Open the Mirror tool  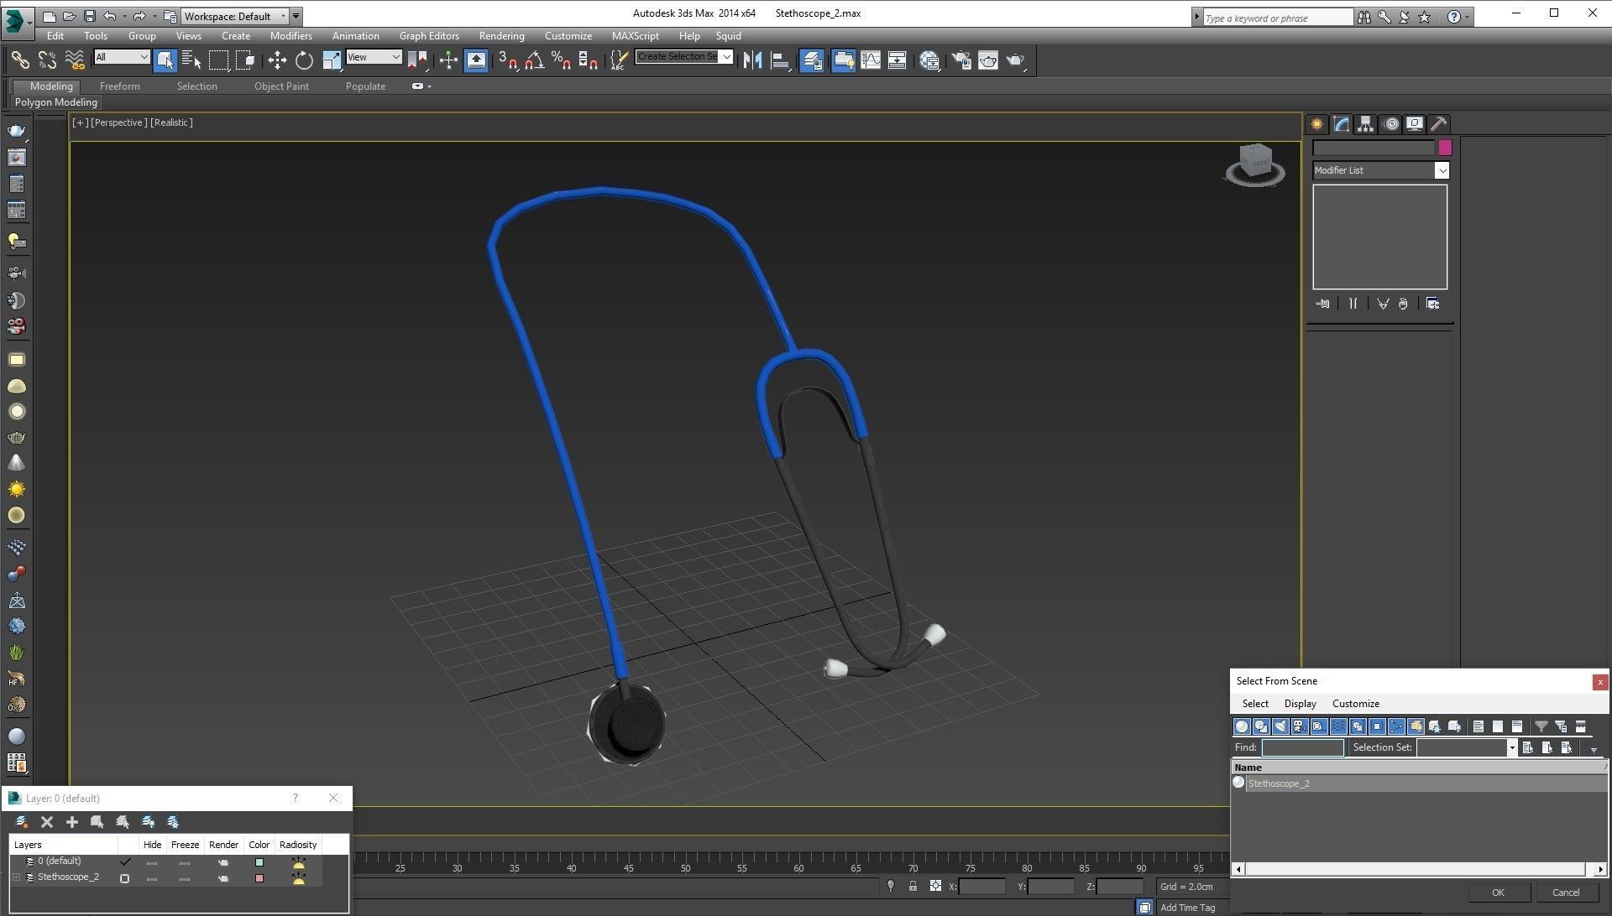pyautogui.click(x=752, y=60)
